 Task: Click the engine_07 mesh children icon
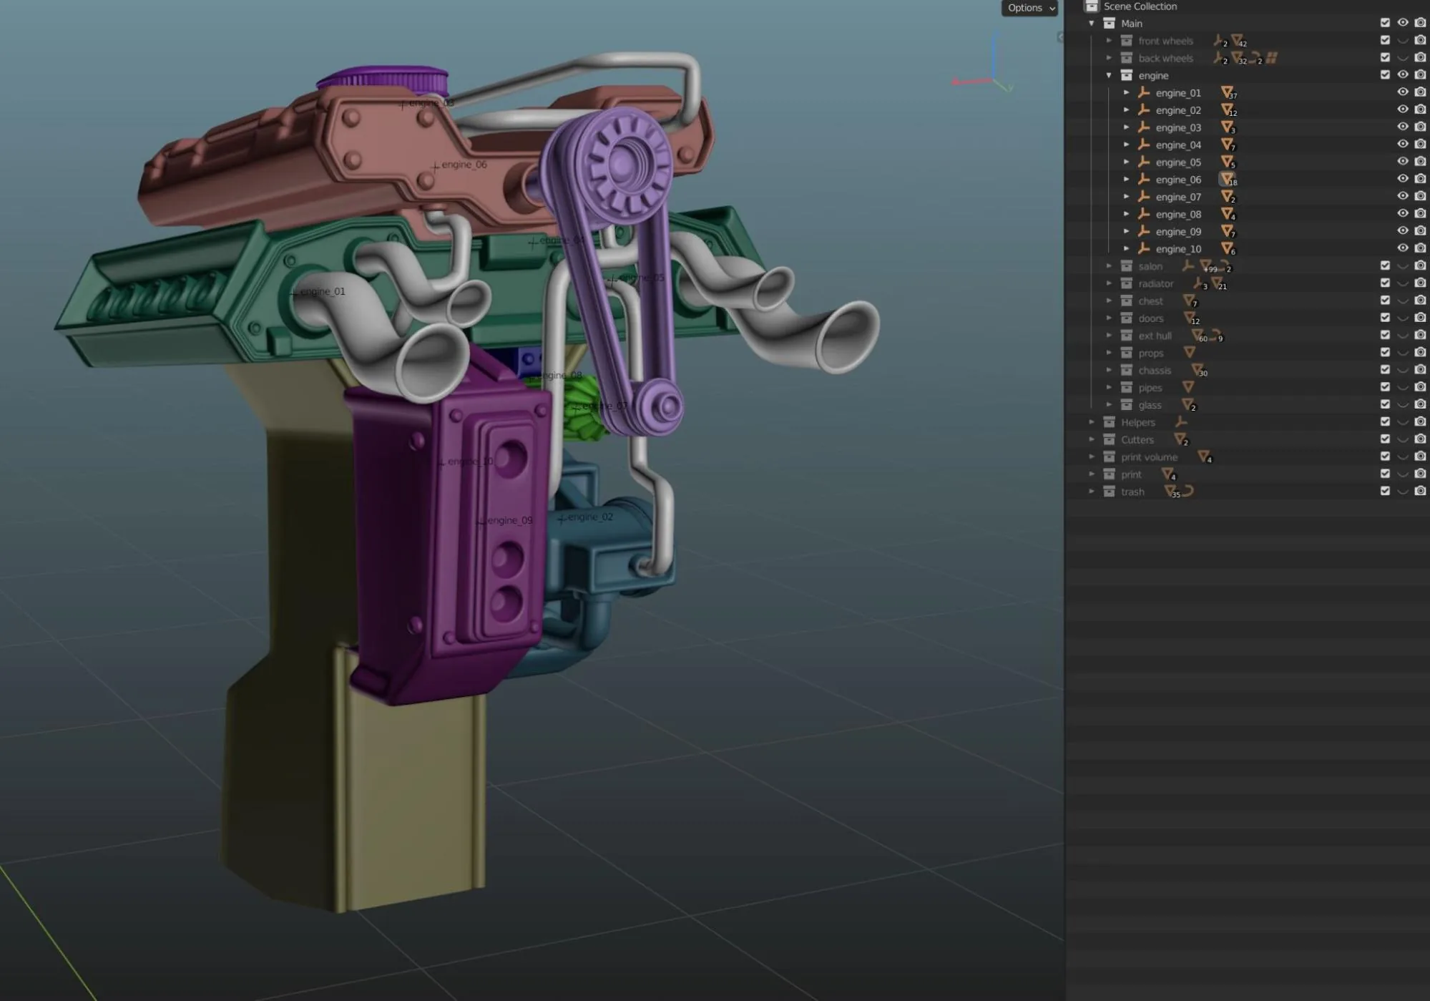[1228, 196]
